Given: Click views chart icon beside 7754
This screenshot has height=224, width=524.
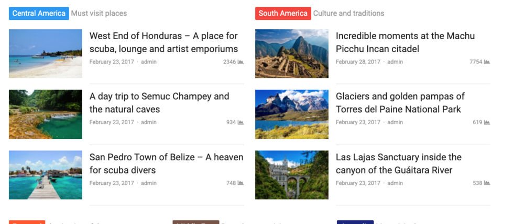Looking at the screenshot, I should (487, 62).
